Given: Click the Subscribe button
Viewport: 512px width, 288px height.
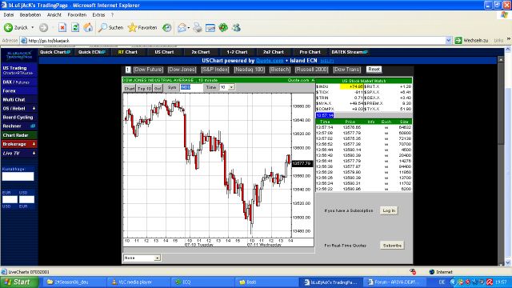Looking at the screenshot, I should click(392, 246).
